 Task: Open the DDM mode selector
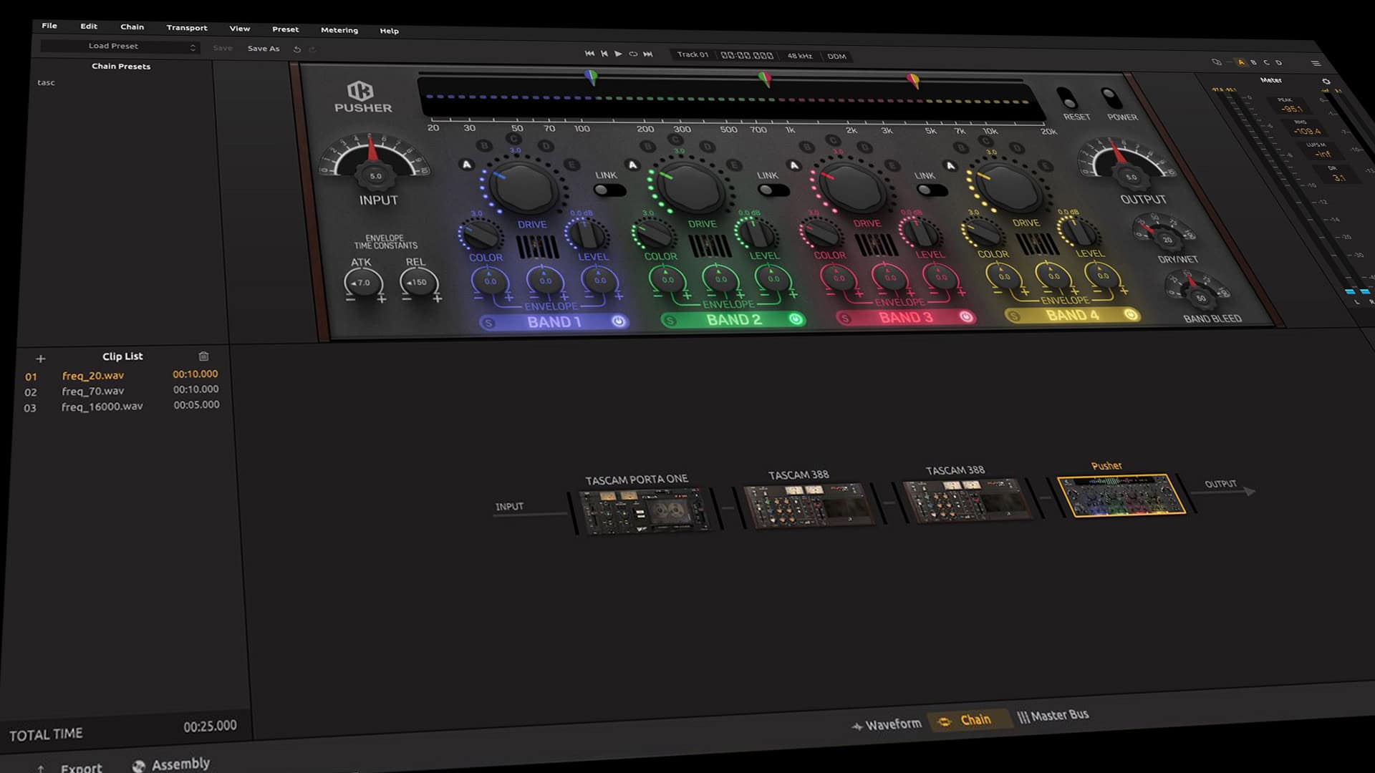836,56
